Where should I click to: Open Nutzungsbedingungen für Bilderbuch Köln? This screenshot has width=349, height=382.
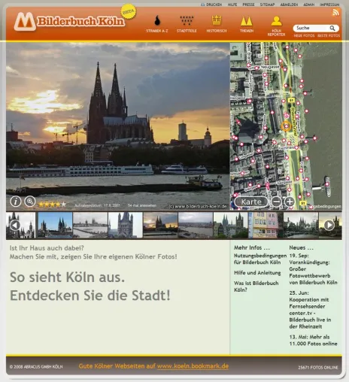pyautogui.click(x=260, y=259)
